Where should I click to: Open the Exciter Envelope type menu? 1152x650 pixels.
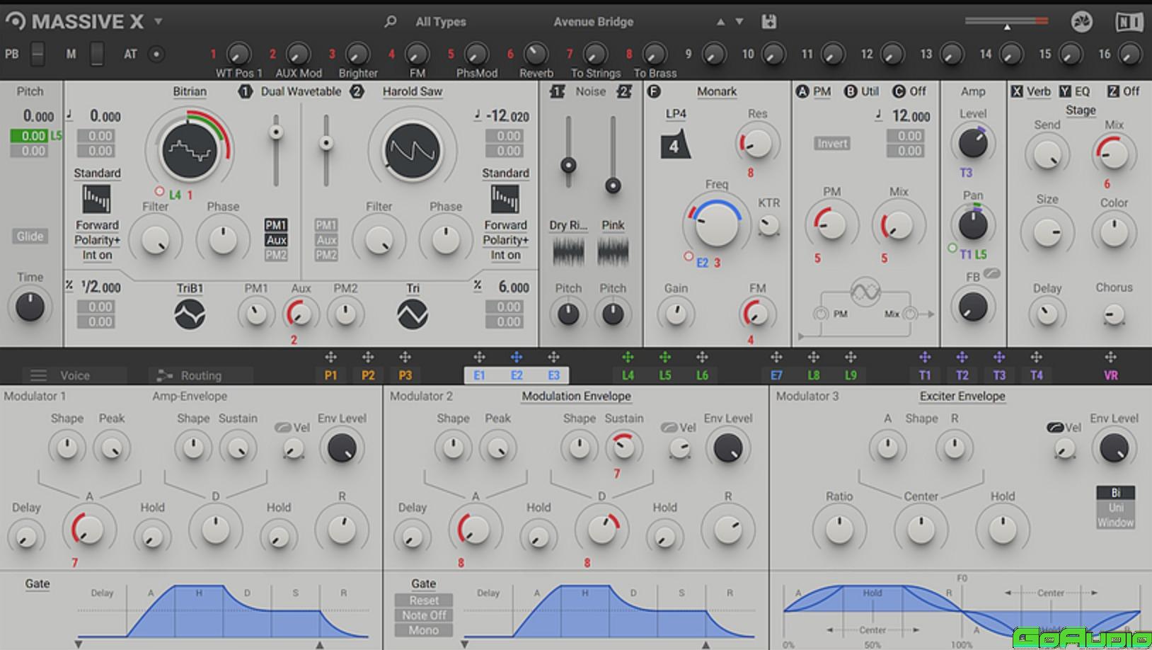(x=962, y=397)
